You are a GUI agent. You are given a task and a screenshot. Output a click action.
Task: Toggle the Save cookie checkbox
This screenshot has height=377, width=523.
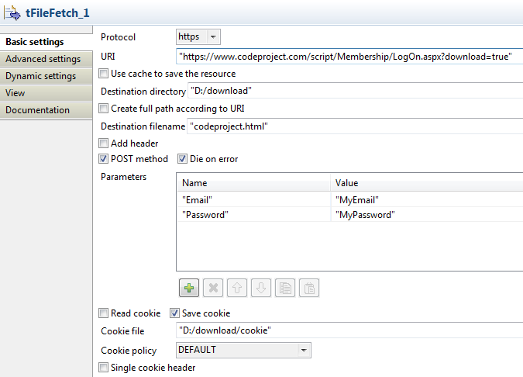click(174, 313)
